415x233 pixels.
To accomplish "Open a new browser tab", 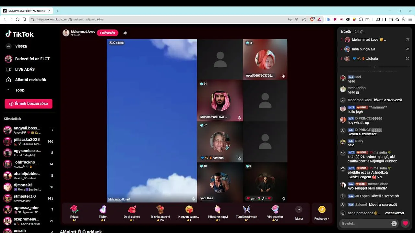I will coord(57,11).
